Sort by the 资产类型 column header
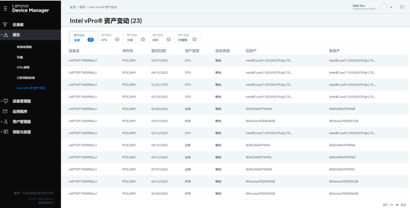This screenshot has height=208, width=410. tap(192, 51)
